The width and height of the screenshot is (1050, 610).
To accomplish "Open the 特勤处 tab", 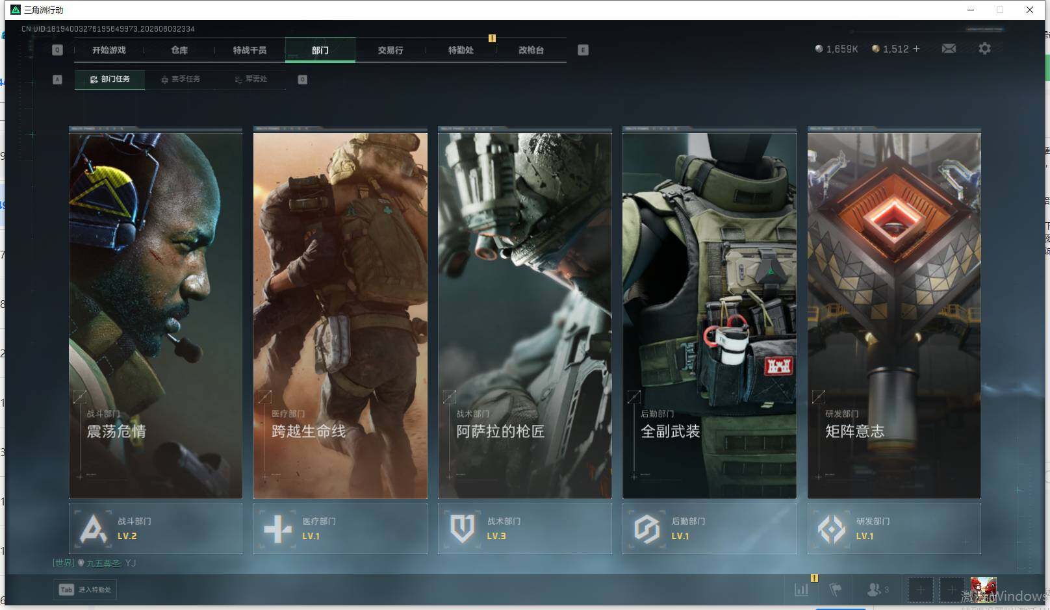I will [x=461, y=50].
